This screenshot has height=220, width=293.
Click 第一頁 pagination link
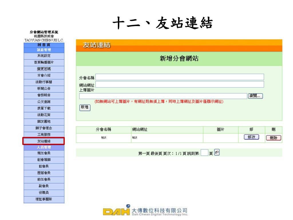[144, 154]
